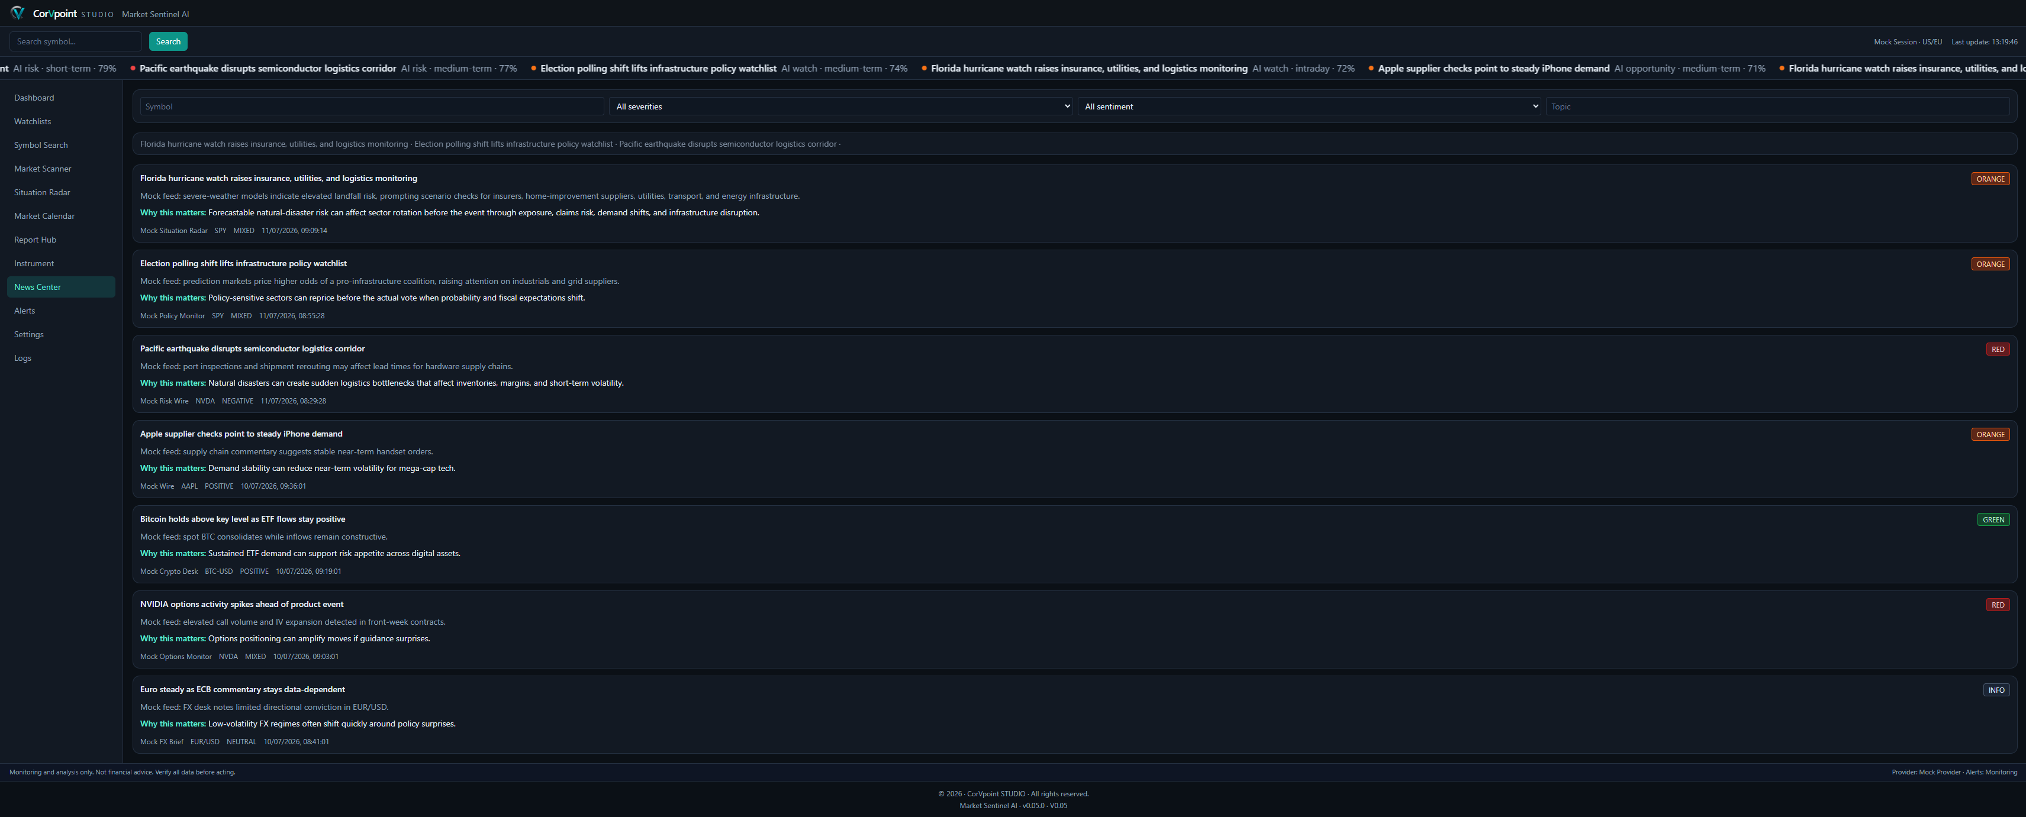Viewport: 2026px width, 817px height.
Task: Click BTC-USD symbol tag on Bitcoin card
Action: tap(218, 571)
